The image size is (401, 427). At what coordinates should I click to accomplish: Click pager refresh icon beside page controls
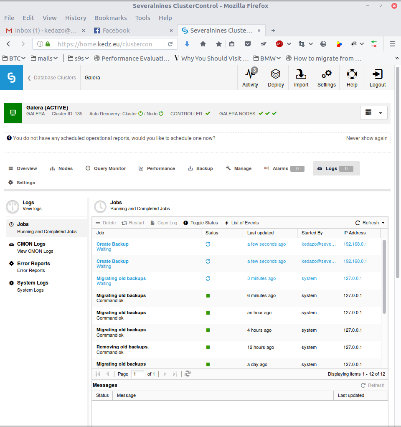[x=188, y=374]
